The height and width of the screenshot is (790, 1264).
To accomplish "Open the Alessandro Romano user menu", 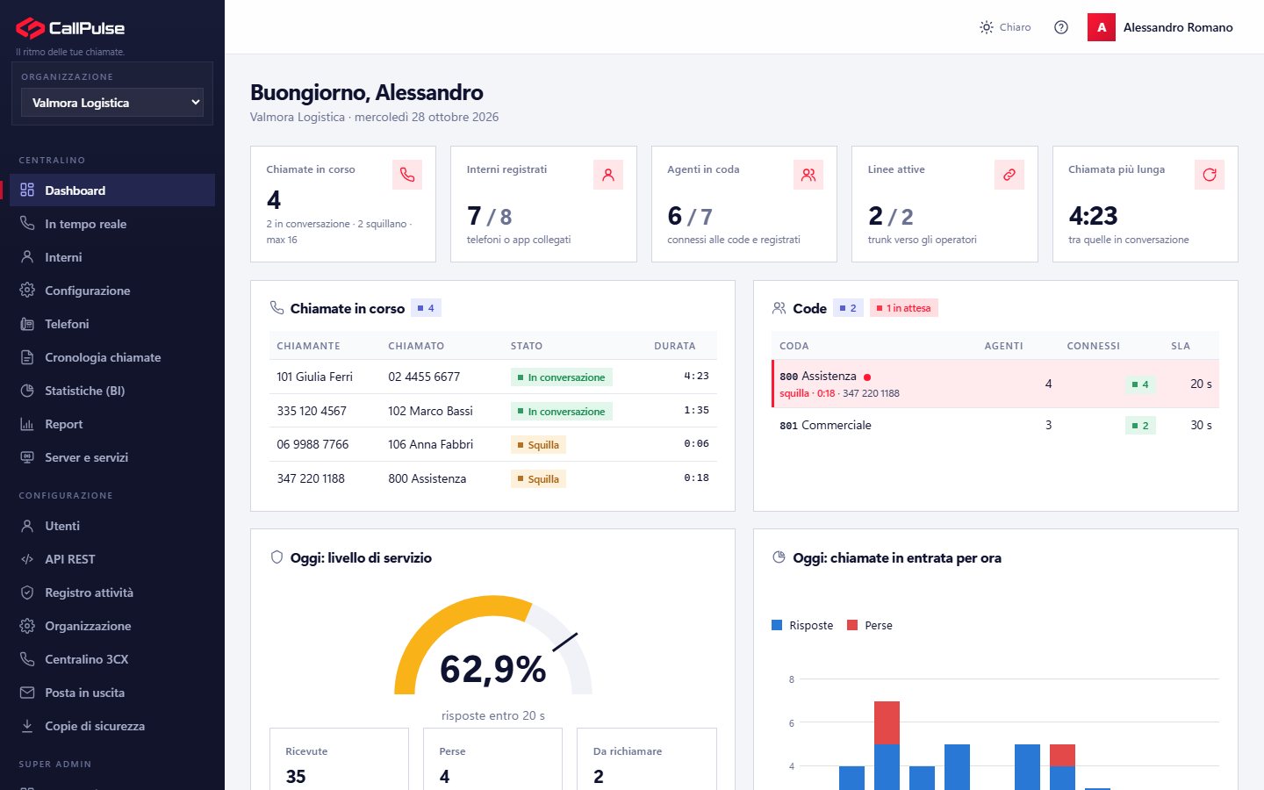I will 1160,27.
